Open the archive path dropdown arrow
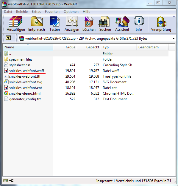 174,39
